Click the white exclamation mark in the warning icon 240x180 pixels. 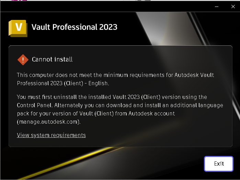click(23, 59)
